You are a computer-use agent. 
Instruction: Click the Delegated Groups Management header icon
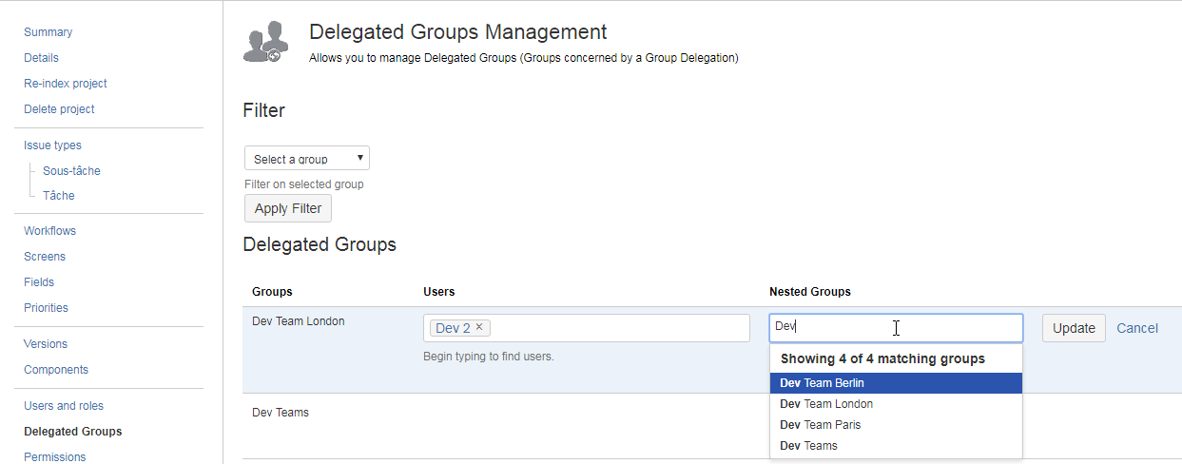[x=266, y=44]
